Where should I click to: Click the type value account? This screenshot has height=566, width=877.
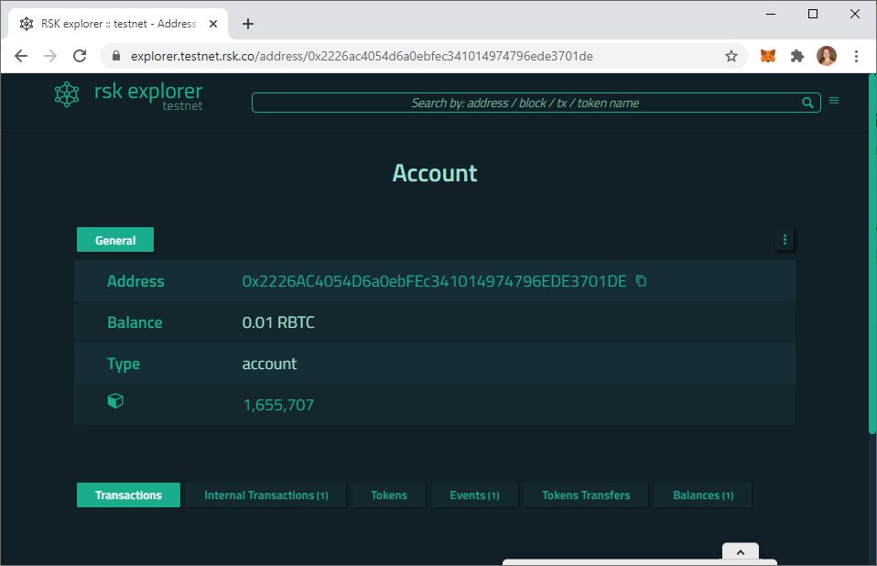[x=269, y=365]
